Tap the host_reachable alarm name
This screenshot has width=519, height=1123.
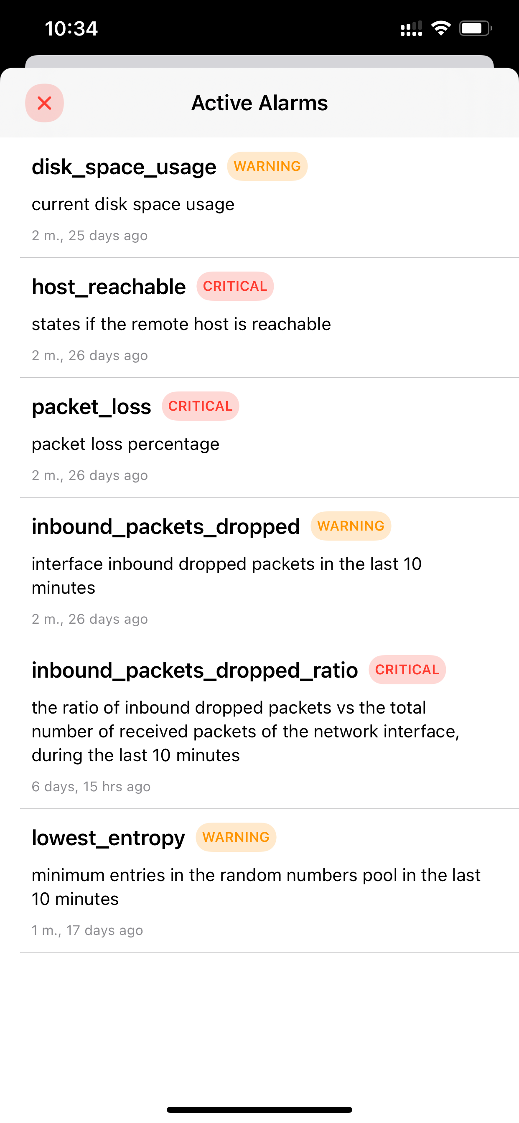pyautogui.click(x=108, y=286)
